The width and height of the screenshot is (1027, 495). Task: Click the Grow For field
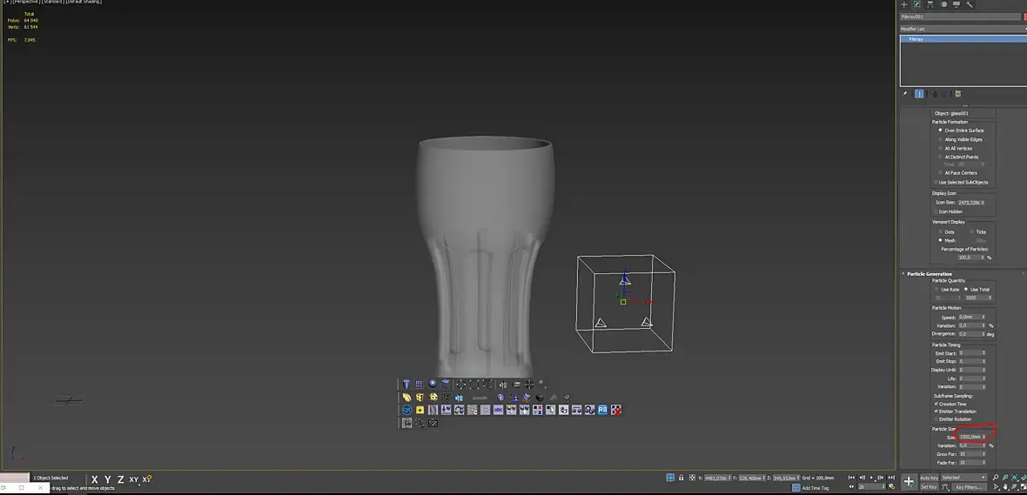click(x=969, y=454)
